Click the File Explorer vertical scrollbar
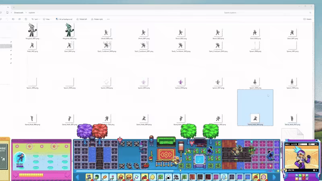 [313, 80]
